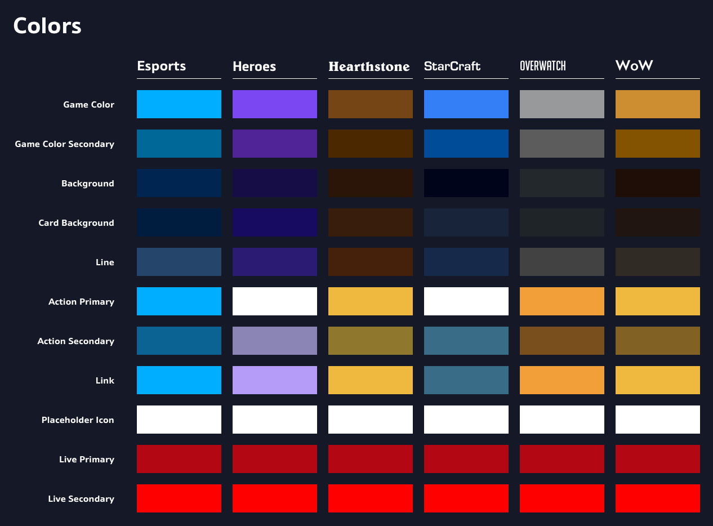Select the Placeholder Icon row label

click(x=78, y=420)
